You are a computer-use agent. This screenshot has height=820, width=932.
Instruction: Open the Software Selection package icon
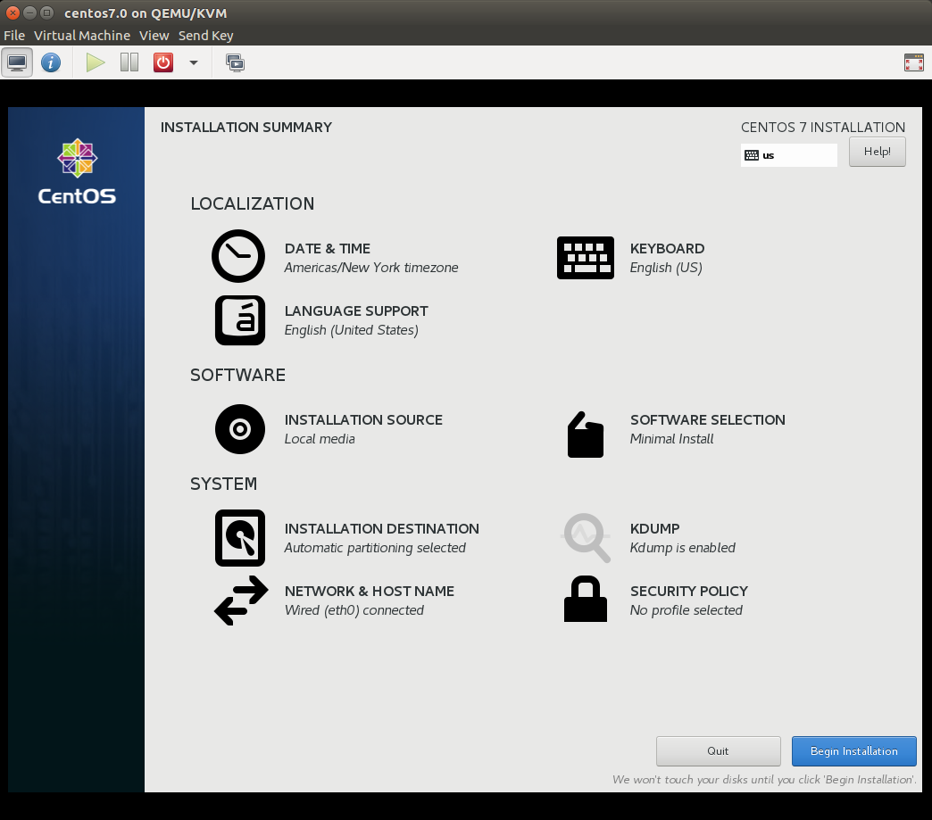pos(586,435)
